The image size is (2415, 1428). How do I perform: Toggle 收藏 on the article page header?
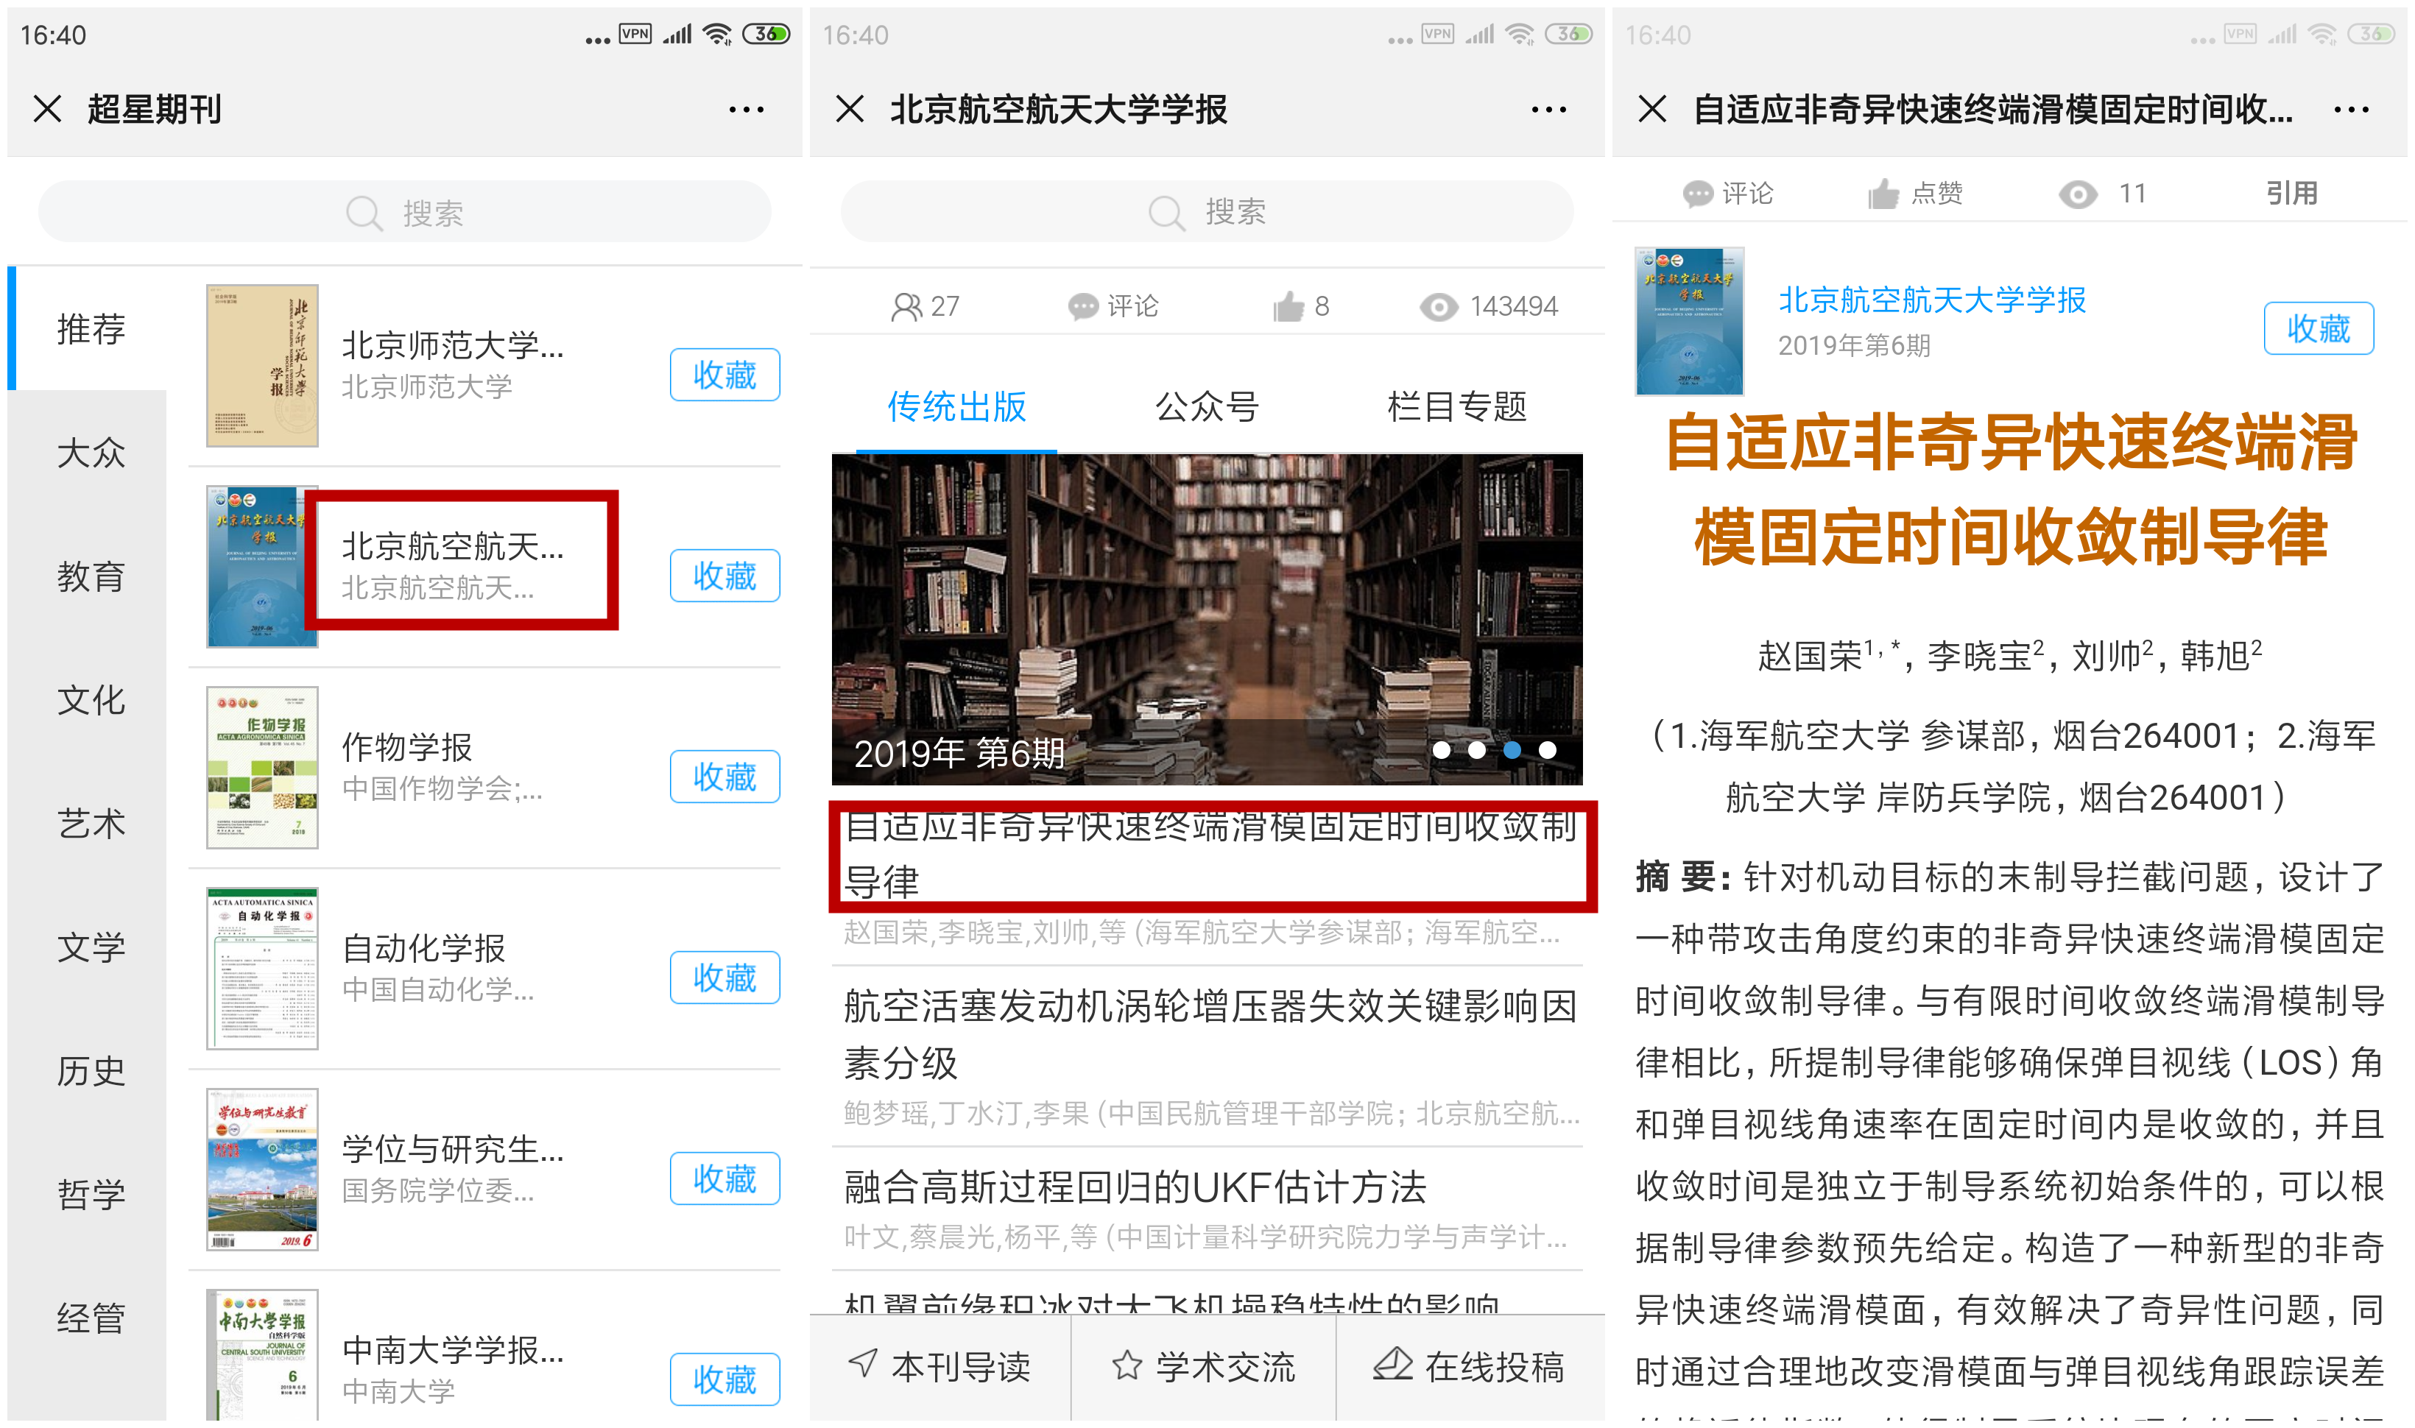click(2317, 329)
